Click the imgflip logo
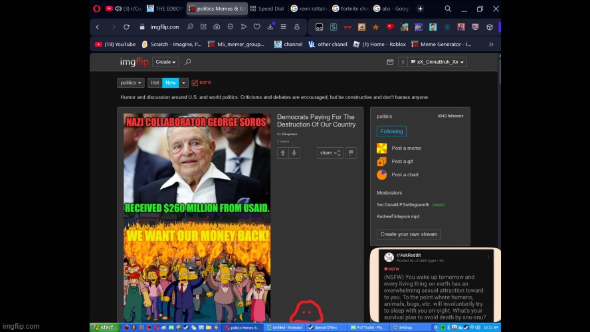Viewport: 590px width, 332px height. click(134, 62)
